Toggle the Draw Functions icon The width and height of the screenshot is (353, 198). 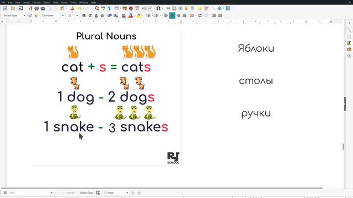228,8
